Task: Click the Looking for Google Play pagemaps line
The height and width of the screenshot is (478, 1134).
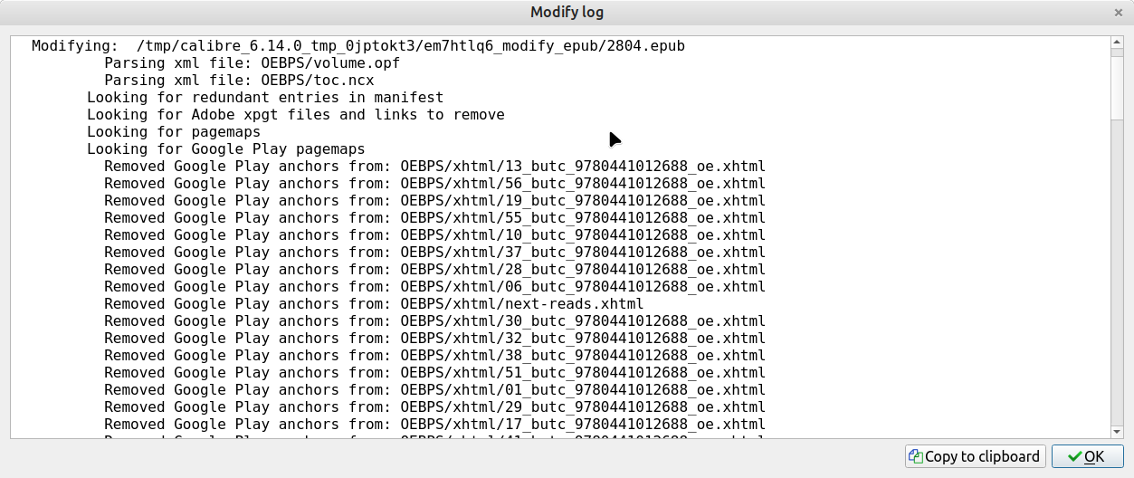Action: coord(225,149)
